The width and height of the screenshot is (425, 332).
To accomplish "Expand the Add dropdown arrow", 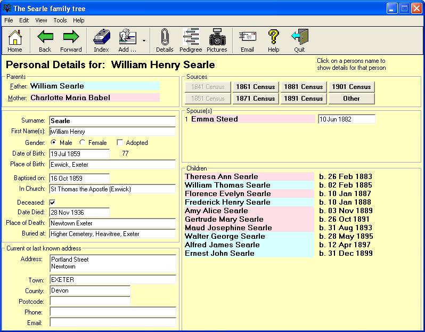I will tap(144, 41).
